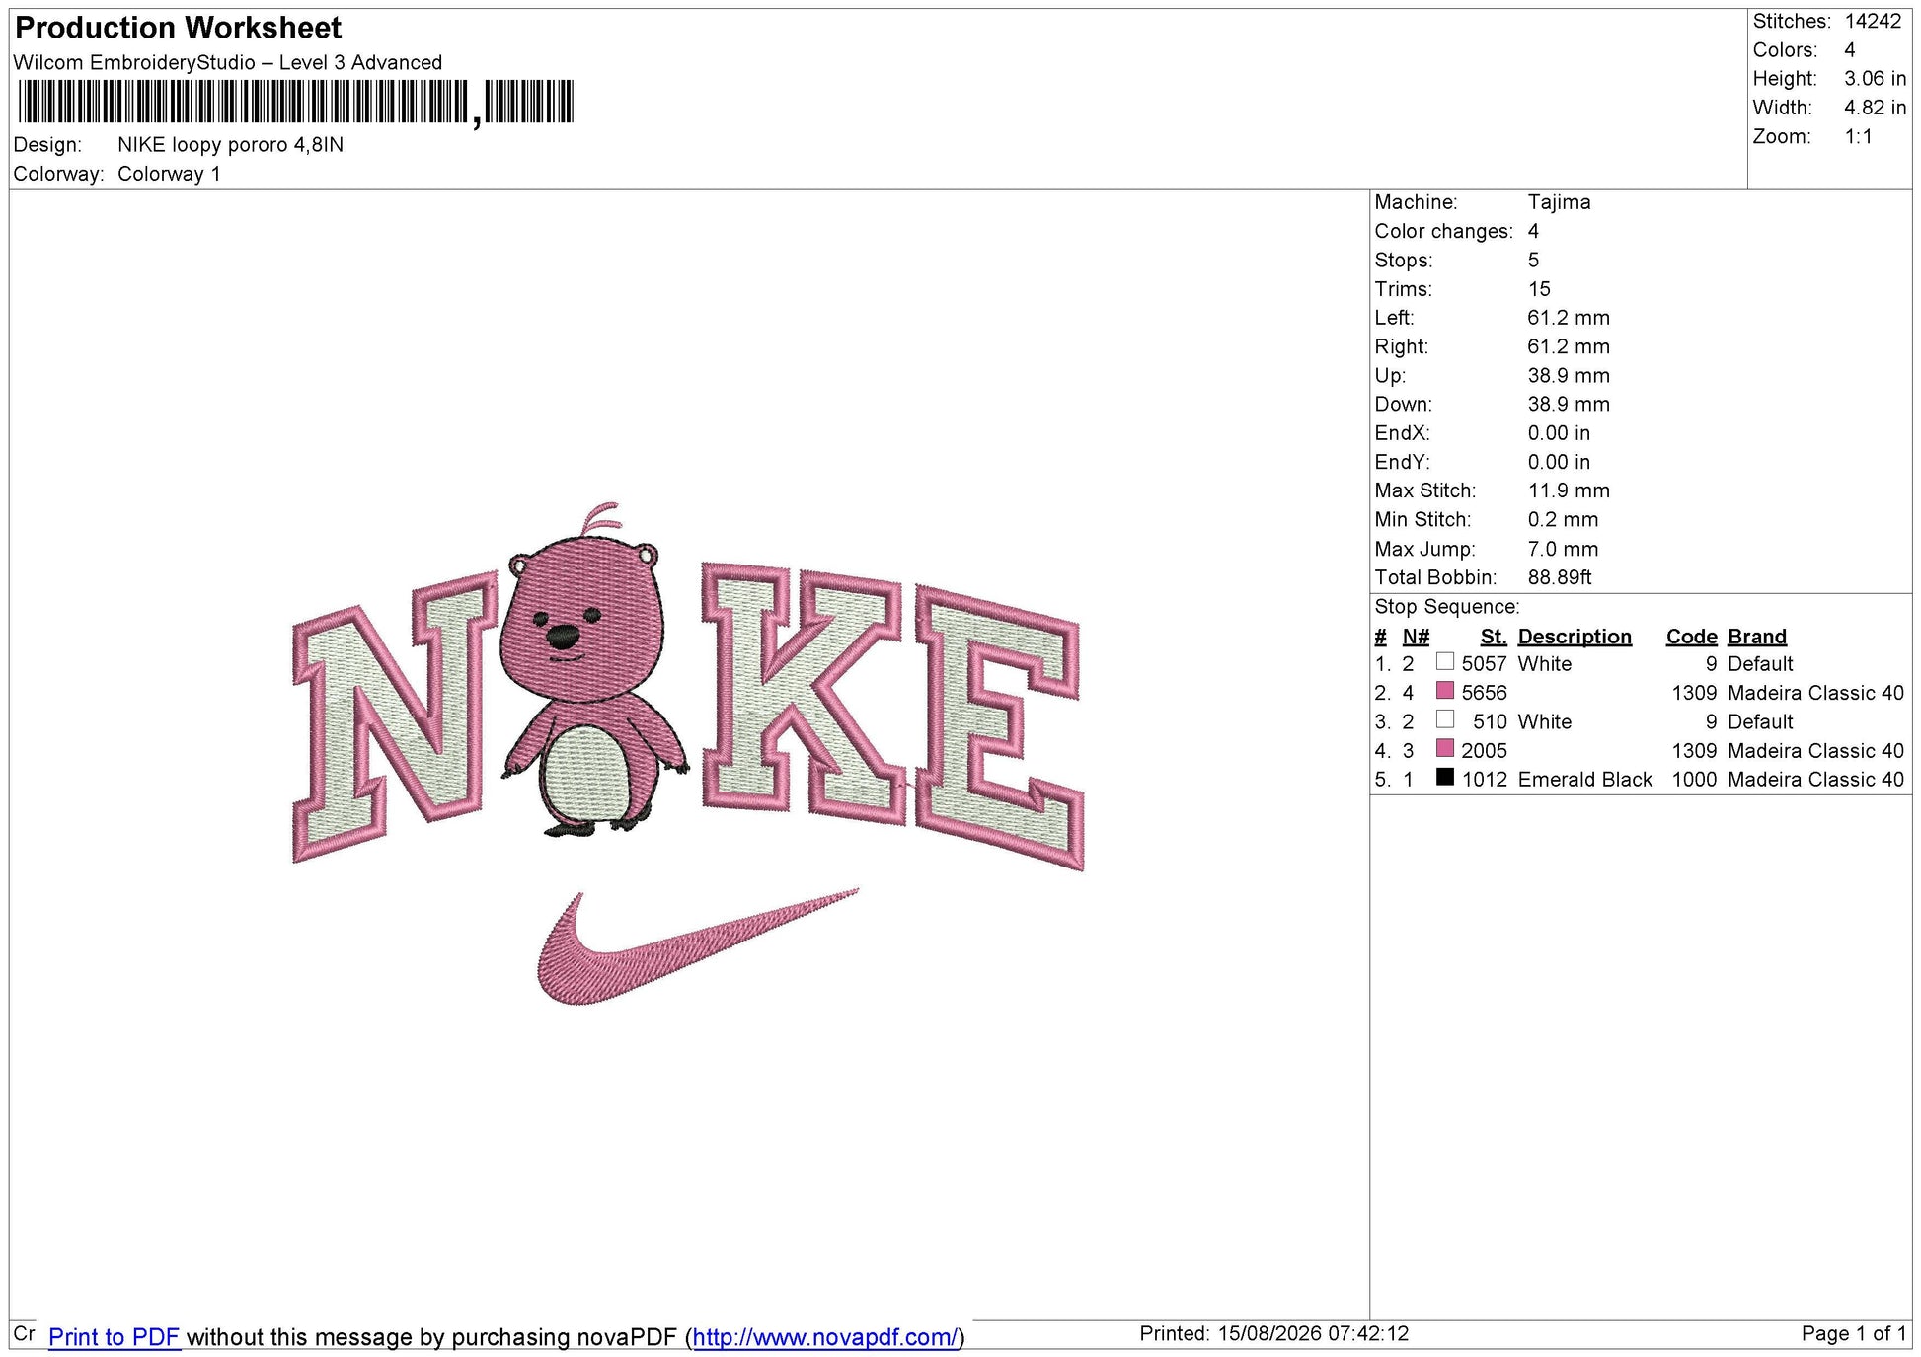Viewport: 1921px width, 1357px height.
Task: Select the Max Jump value '7.0 mm'
Action: point(1563,549)
